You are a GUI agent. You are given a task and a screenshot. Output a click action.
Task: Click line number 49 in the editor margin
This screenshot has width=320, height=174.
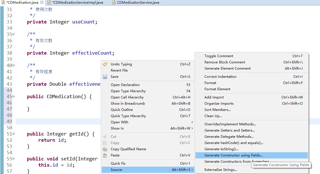click(9, 121)
